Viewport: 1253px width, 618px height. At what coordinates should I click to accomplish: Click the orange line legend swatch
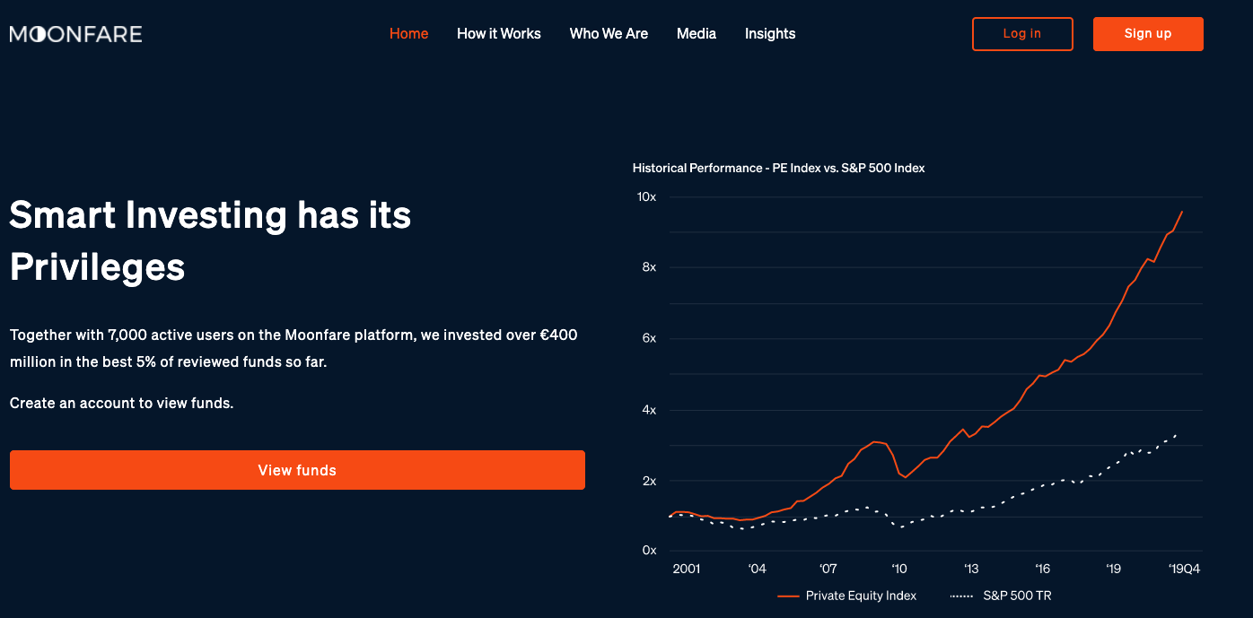point(788,596)
